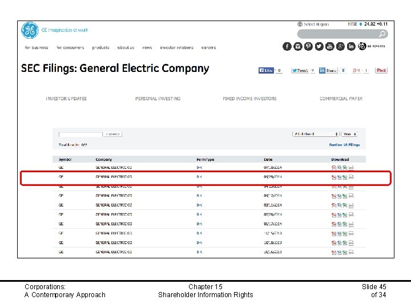
Task: Click the Pin it button
Action: [381, 71]
